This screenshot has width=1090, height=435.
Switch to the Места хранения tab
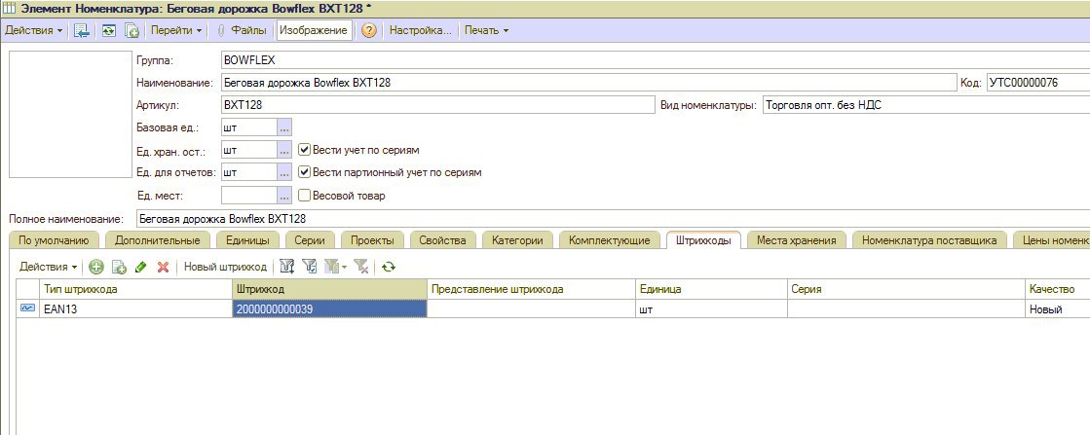[796, 240]
